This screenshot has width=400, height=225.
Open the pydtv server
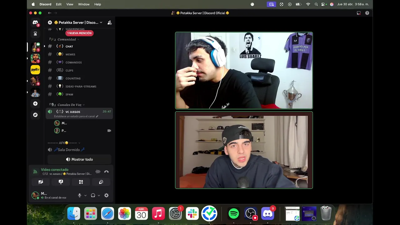pyautogui.click(x=35, y=69)
